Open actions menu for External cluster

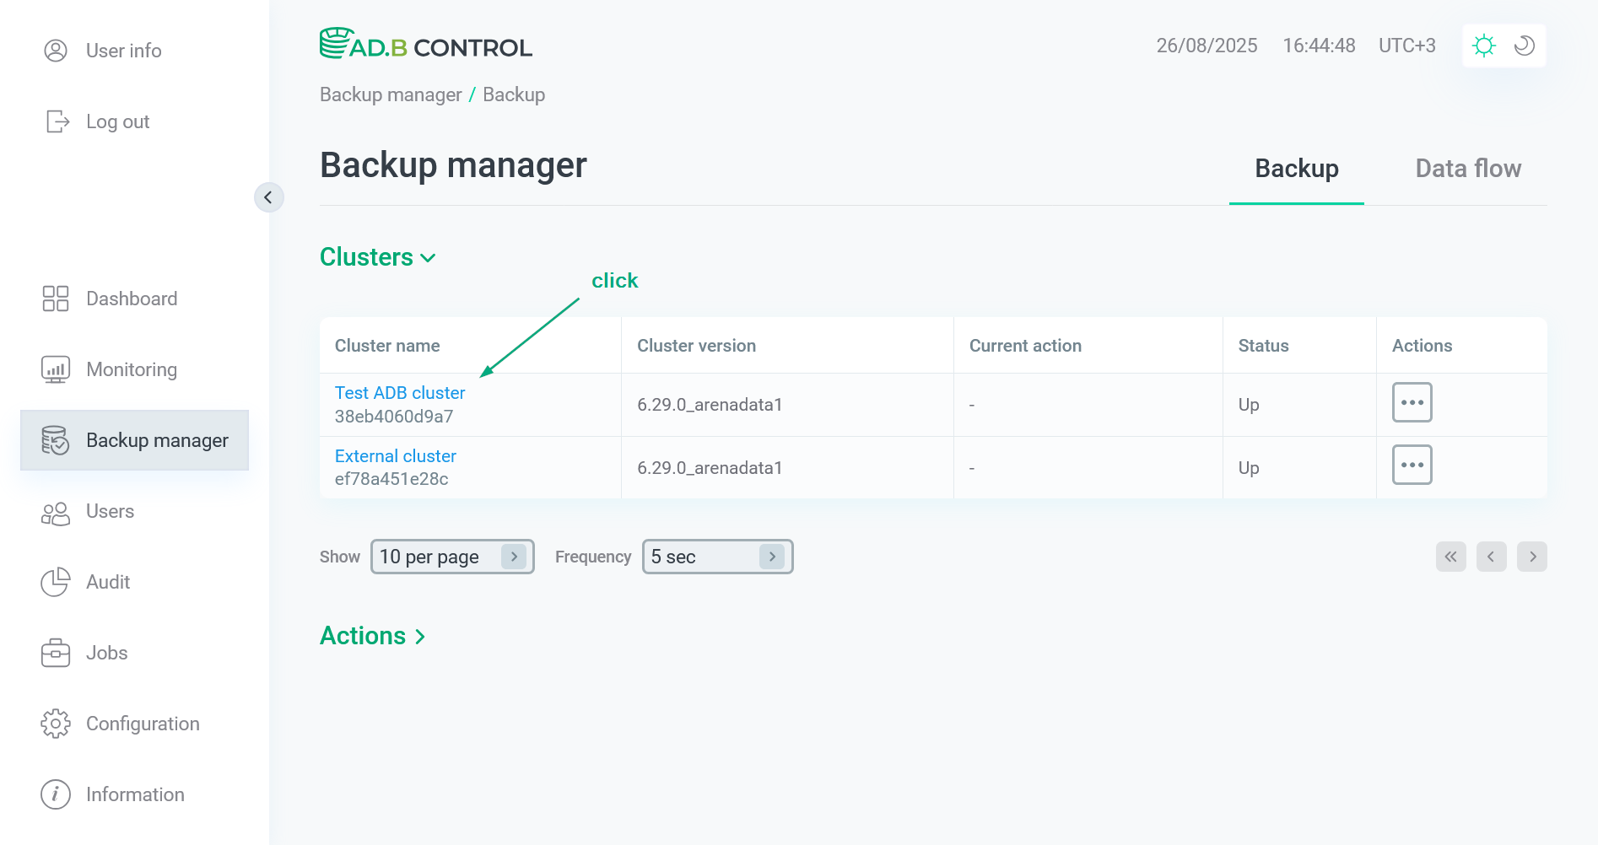(1412, 465)
